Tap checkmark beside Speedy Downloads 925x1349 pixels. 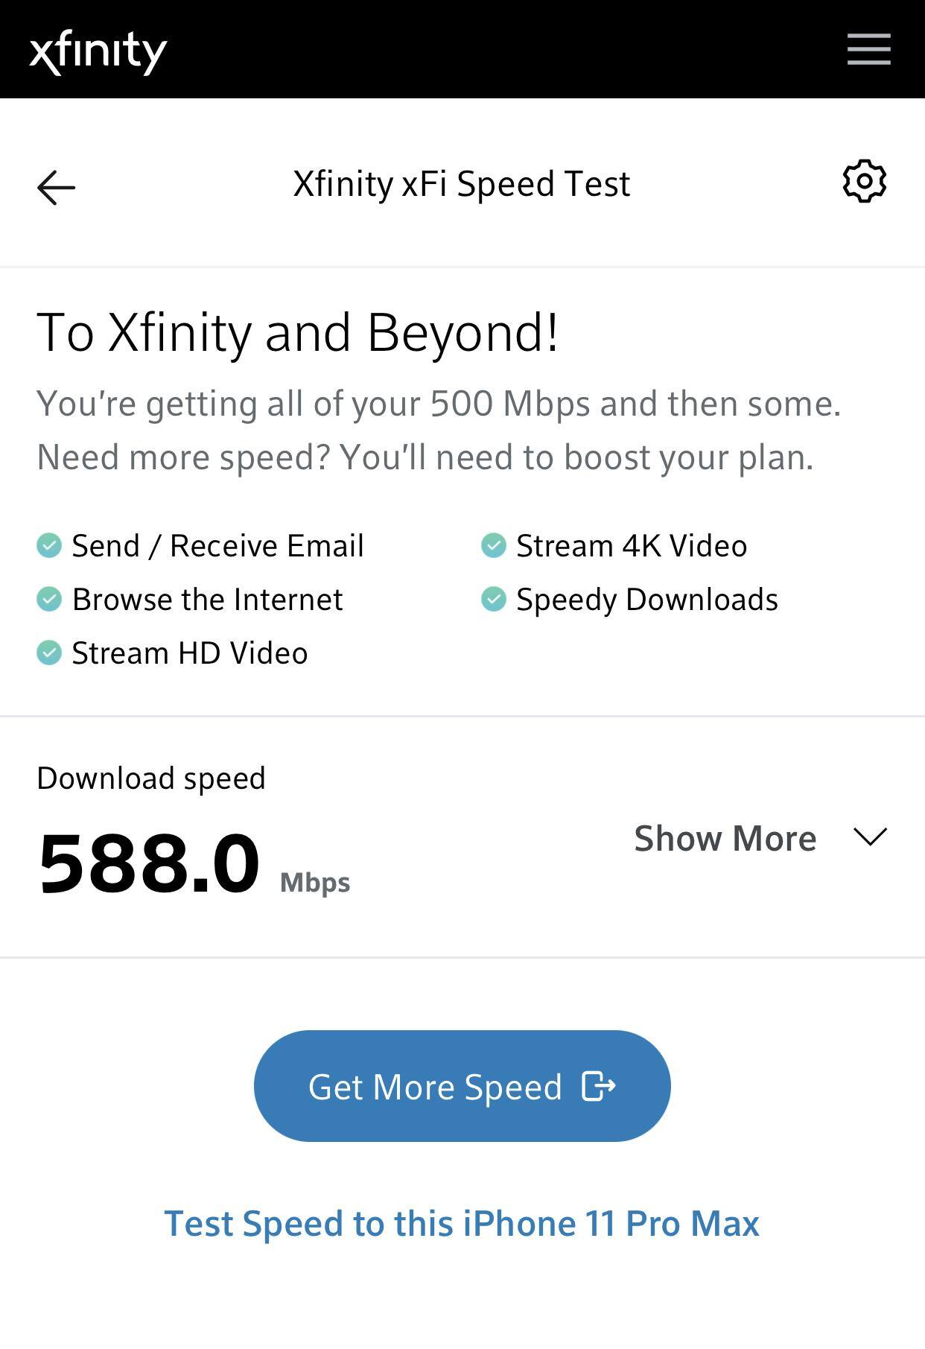click(x=494, y=599)
